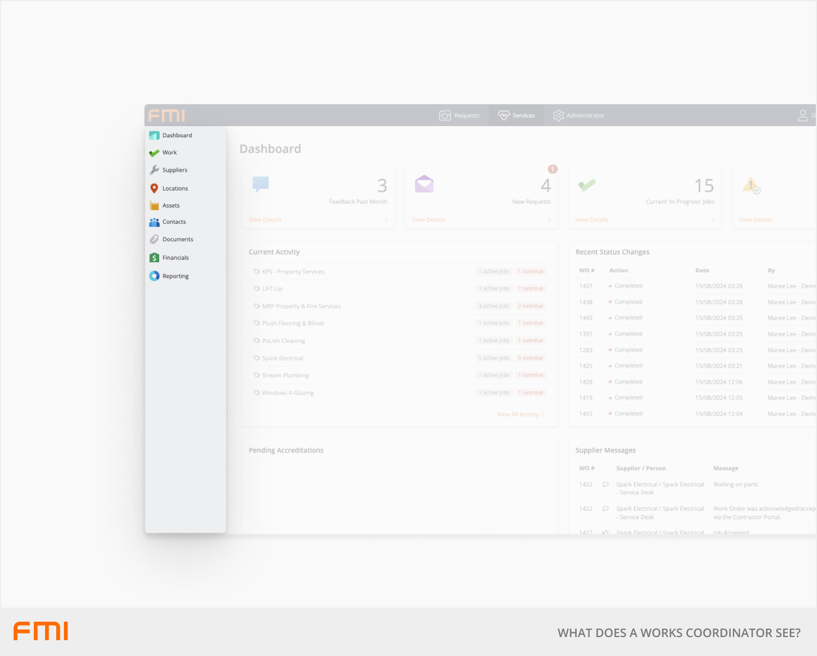The image size is (817, 656).
Task: Click the user profile icon in header
Action: [802, 115]
